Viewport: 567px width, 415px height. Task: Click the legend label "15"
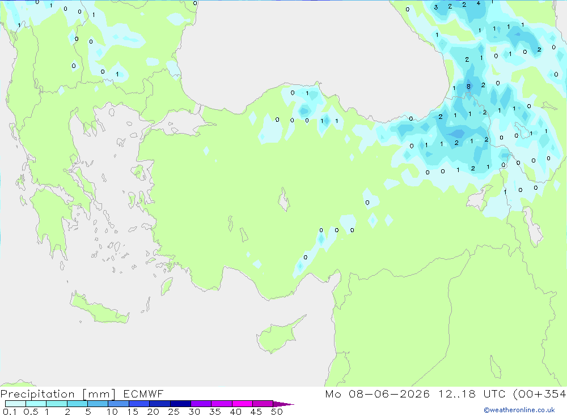[133, 412]
